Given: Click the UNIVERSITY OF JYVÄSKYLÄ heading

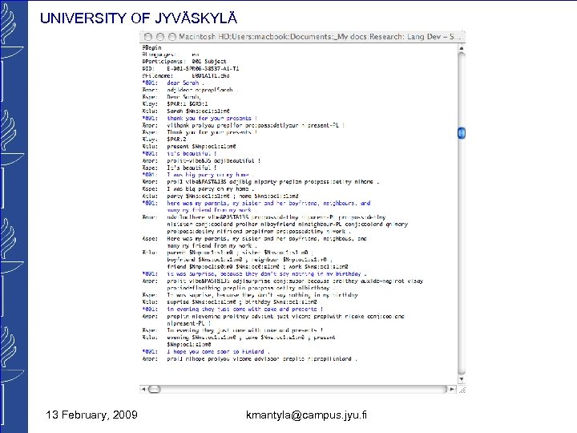Looking at the screenshot, I should [x=139, y=18].
